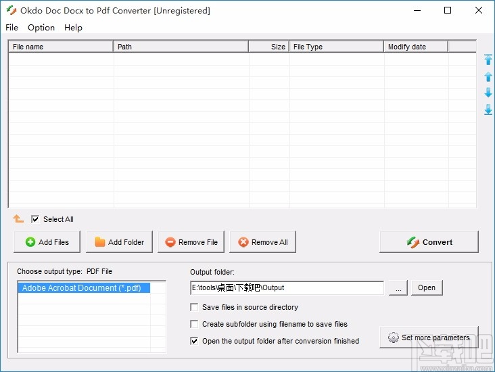
Task: Disable Open the output folder after conversion
Action: point(194,341)
